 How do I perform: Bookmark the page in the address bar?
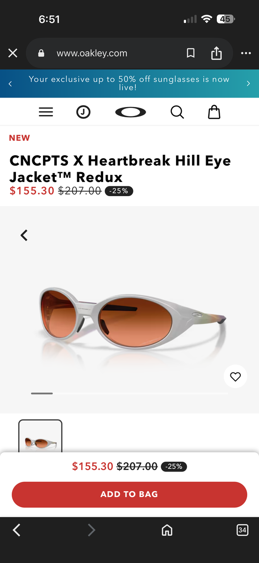coord(191,53)
